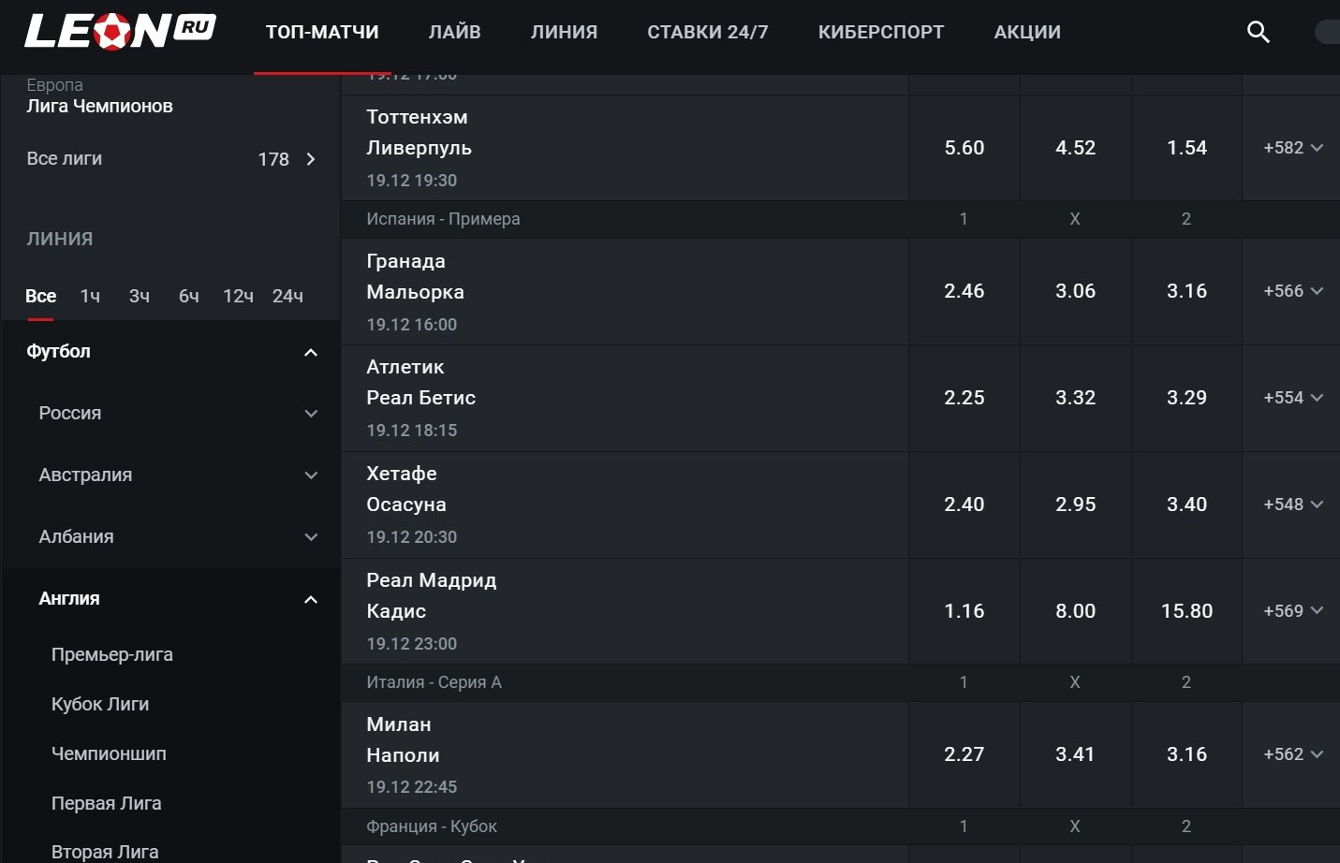The height and width of the screenshot is (863, 1340).
Task: Open Реал Мадрид vs Кадис match
Action: click(625, 611)
